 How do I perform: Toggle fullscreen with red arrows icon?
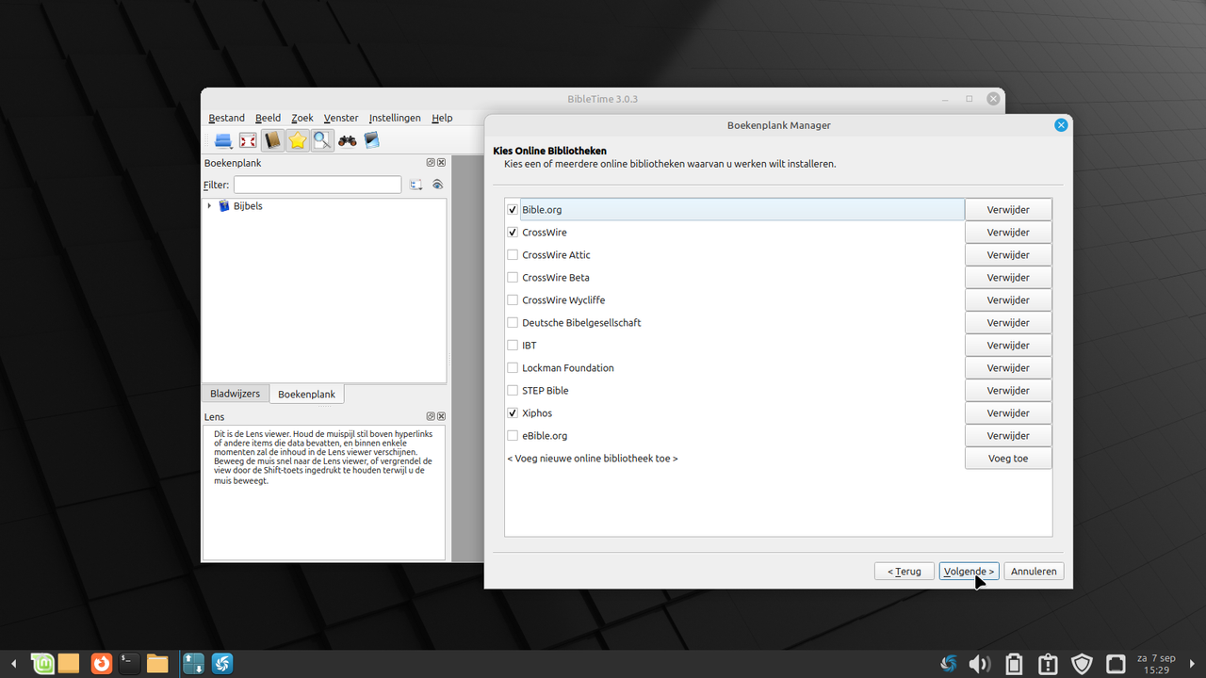coord(248,141)
